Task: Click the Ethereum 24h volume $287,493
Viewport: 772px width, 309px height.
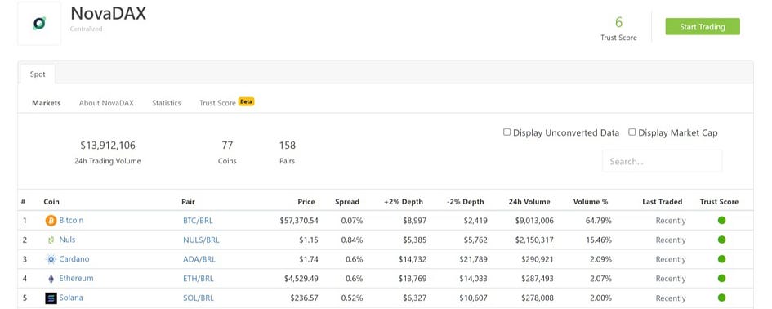Action: 538,279
